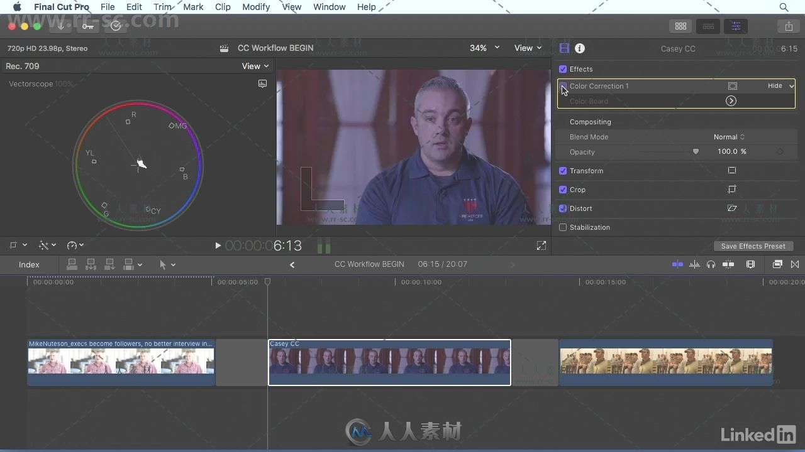Open the Apple menu
The height and width of the screenshot is (452, 805).
(17, 7)
